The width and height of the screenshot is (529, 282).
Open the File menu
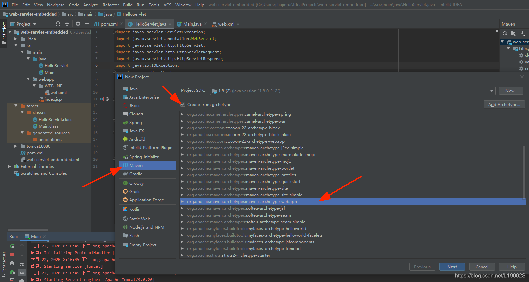(x=15, y=5)
